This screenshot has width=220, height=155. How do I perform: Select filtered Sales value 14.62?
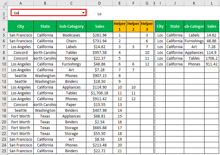(x=211, y=35)
